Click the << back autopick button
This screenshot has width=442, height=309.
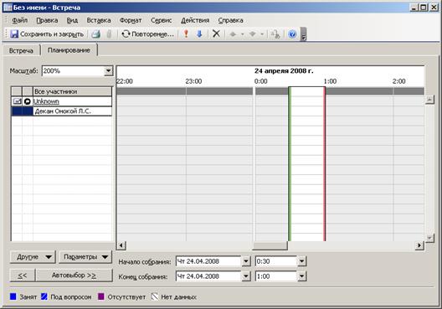pyautogui.click(x=23, y=276)
